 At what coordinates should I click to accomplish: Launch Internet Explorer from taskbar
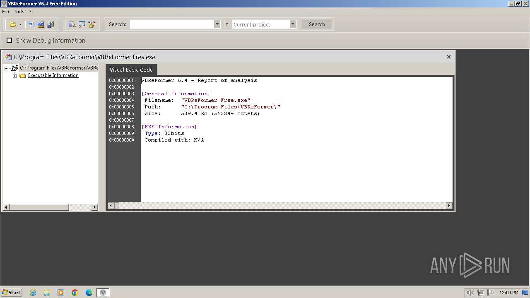33,293
